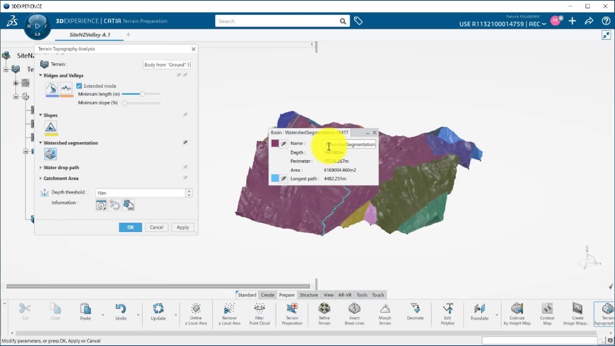Viewport: 615px width, 346px height.
Task: Toggle Longest path edit pencil button
Action: (x=284, y=179)
